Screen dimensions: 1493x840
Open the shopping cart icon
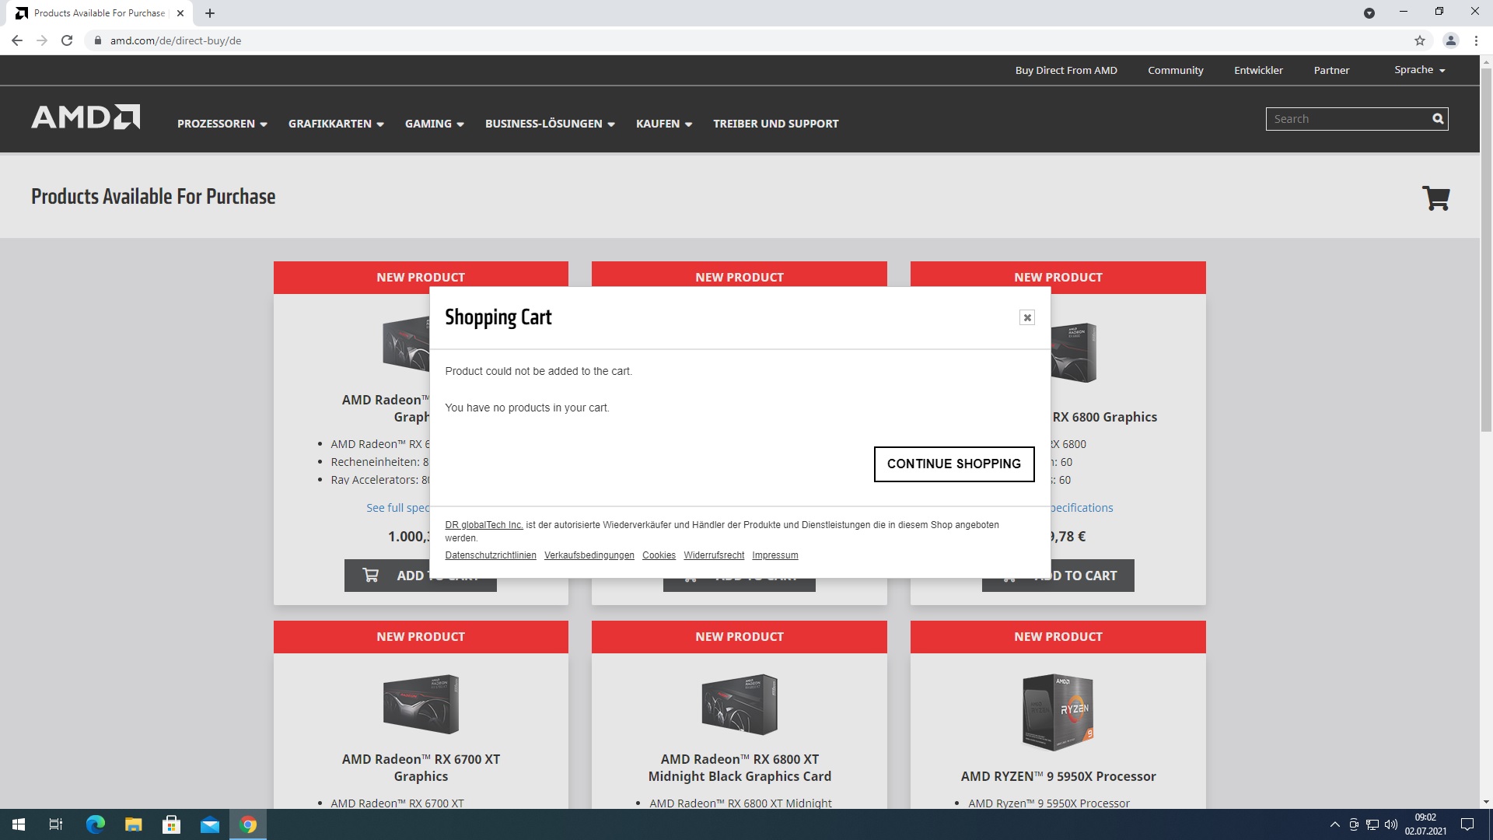(1435, 198)
